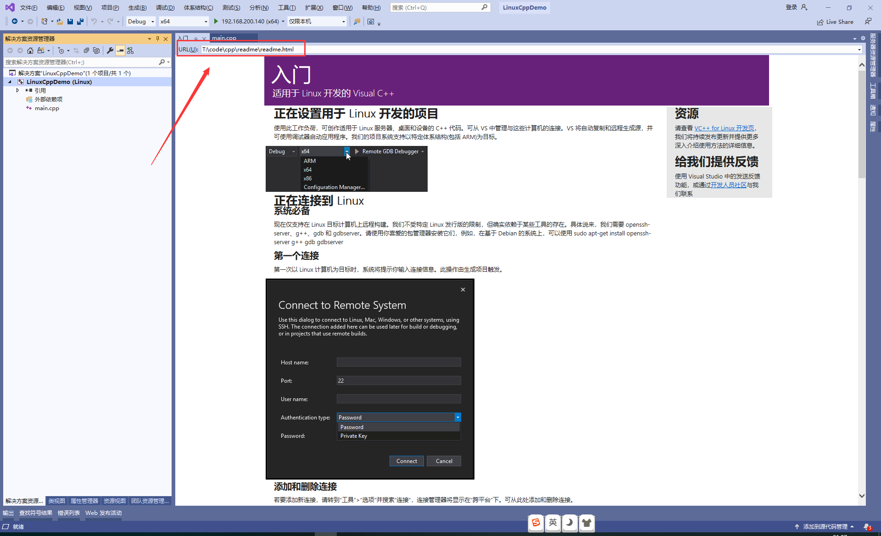Click the Live Share icon
This screenshot has width=881, height=536.
820,22
